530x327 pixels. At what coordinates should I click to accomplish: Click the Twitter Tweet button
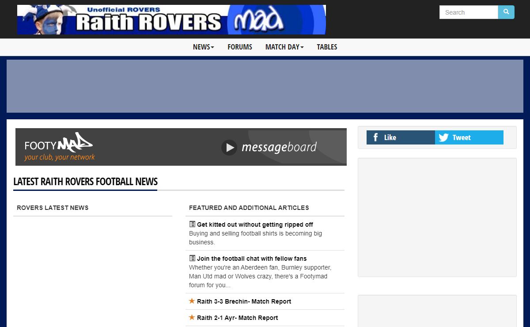click(469, 137)
